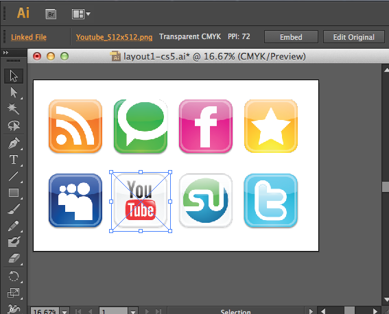
Task: Open the zoom level dropdown arrow
Action: [x=64, y=311]
